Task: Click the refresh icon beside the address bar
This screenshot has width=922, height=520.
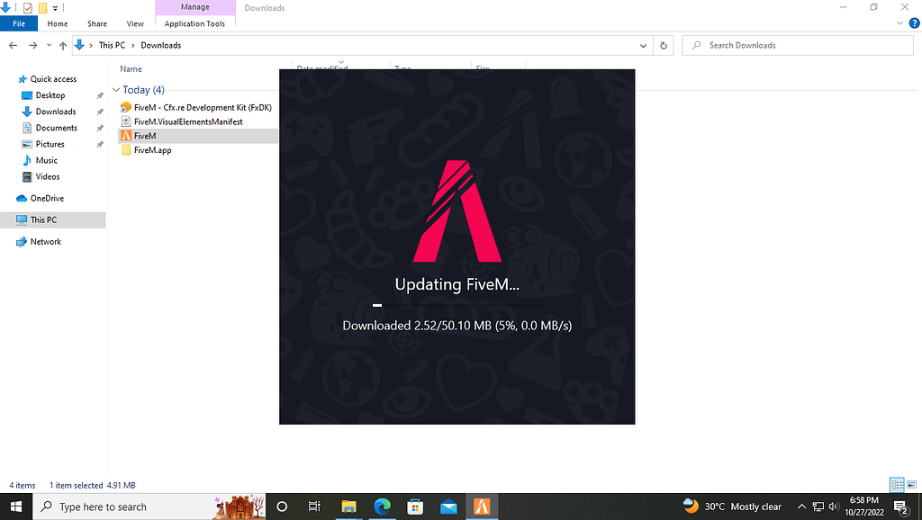Action: coord(664,45)
